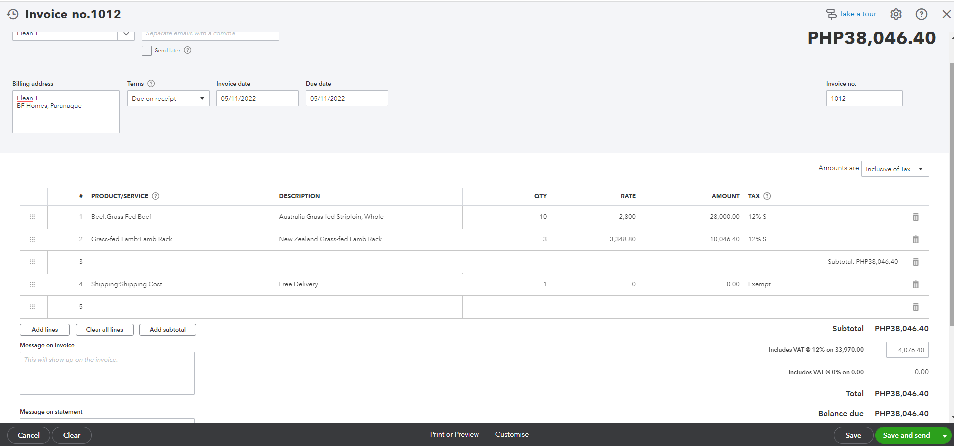Click the Message on invoice text area
The image size is (954, 446).
[107, 373]
